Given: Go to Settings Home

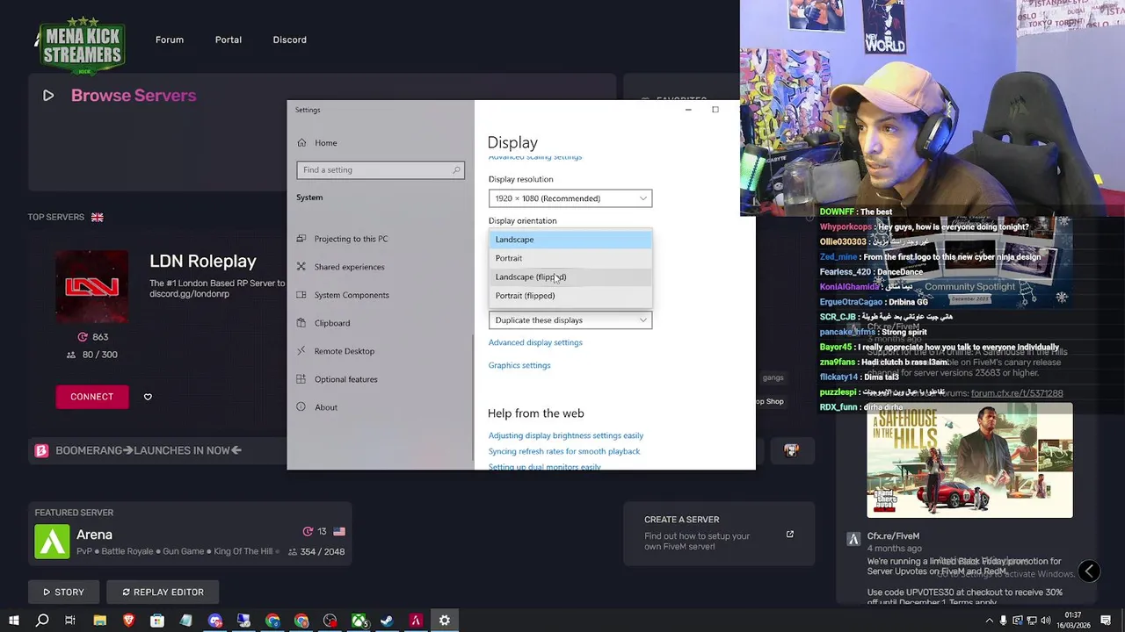Looking at the screenshot, I should click(317, 143).
